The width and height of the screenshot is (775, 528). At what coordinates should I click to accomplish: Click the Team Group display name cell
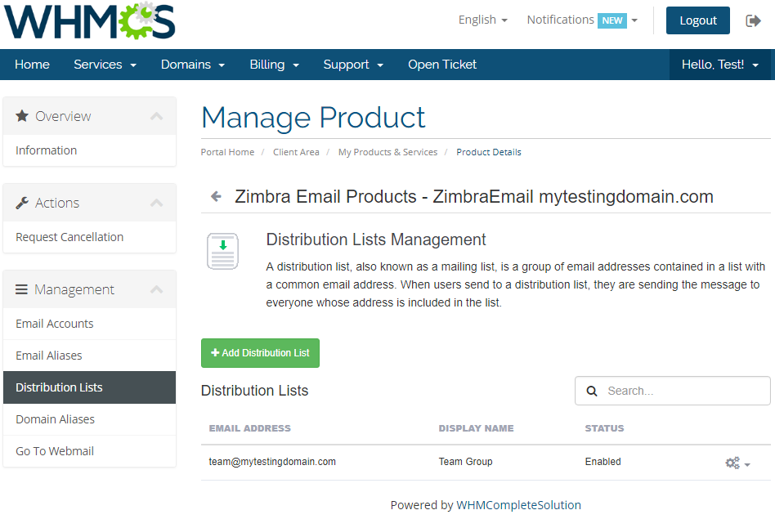(x=466, y=462)
